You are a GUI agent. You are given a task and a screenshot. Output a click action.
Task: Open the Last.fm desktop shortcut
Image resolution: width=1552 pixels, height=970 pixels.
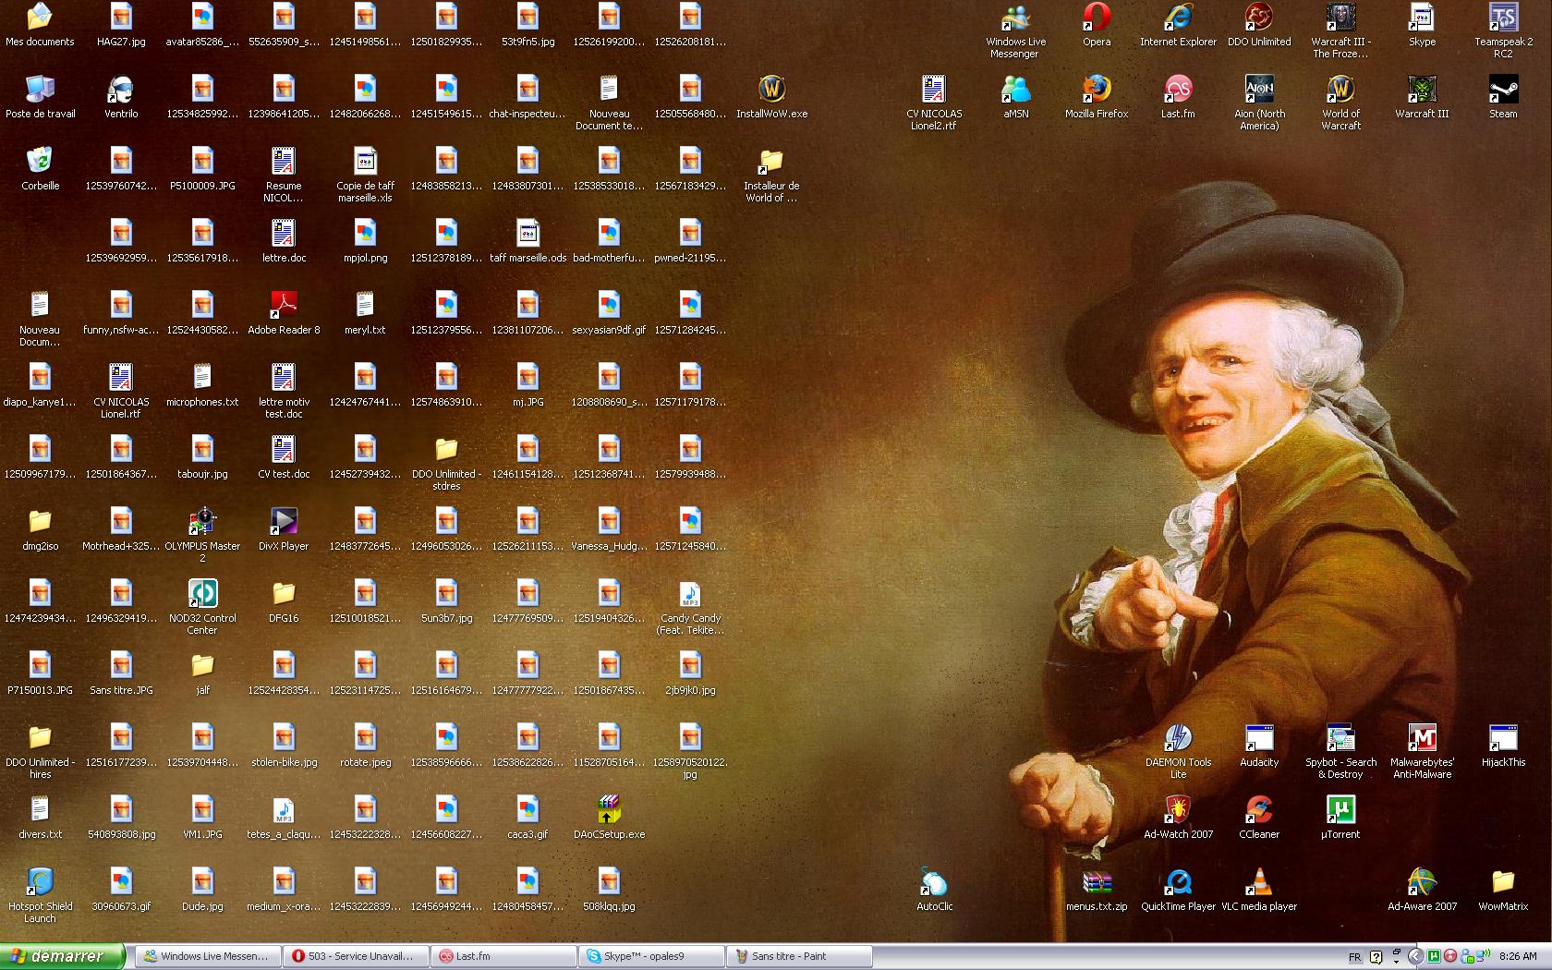1178,97
